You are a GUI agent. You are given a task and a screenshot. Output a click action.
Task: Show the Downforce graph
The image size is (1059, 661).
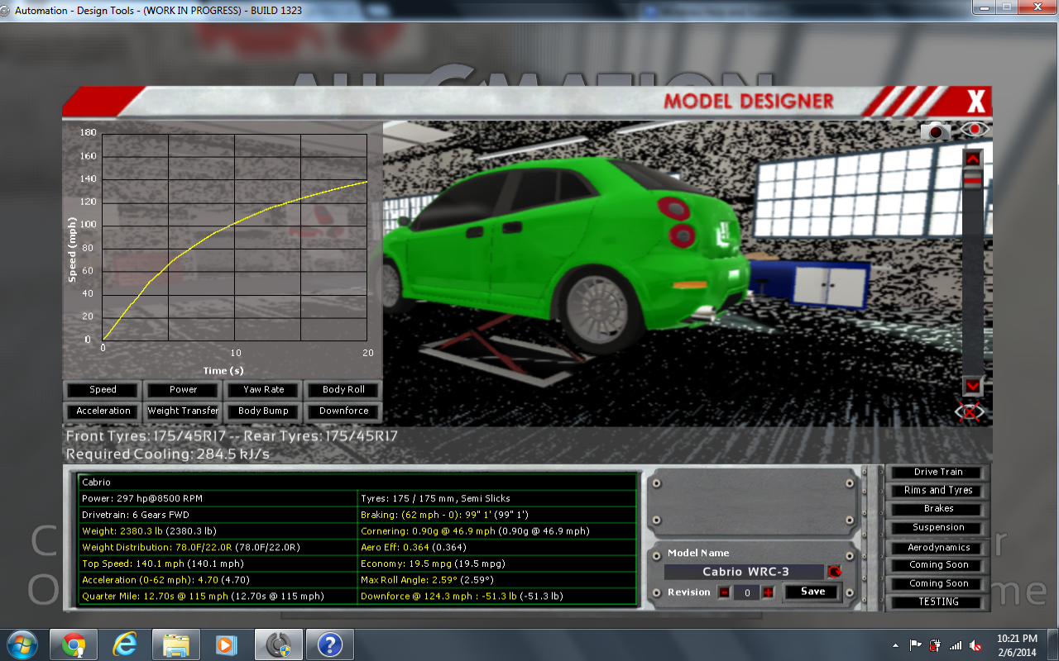(x=343, y=411)
